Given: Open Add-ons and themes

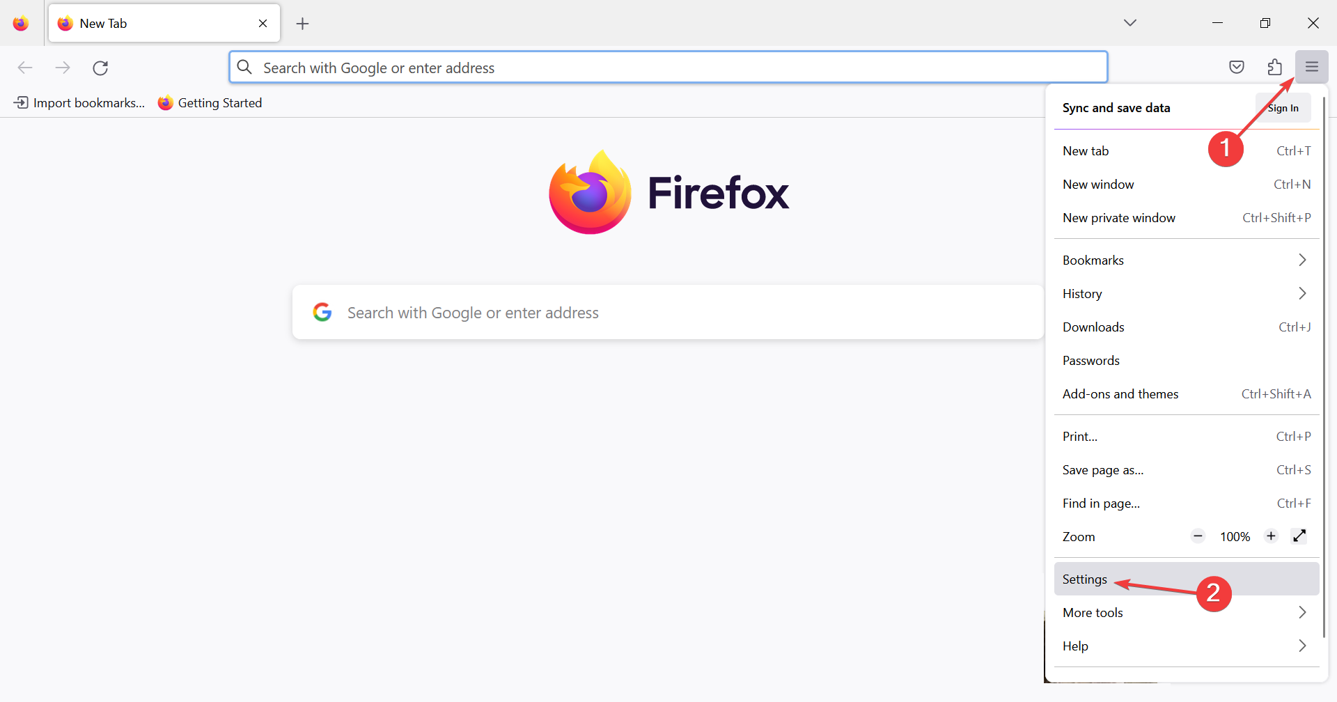Looking at the screenshot, I should click(1187, 394).
